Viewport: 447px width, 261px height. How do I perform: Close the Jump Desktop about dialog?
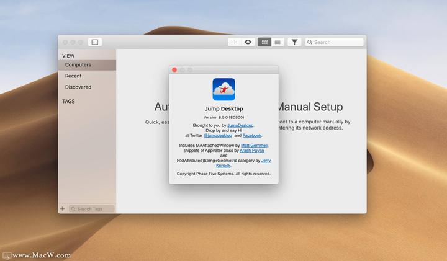click(174, 69)
